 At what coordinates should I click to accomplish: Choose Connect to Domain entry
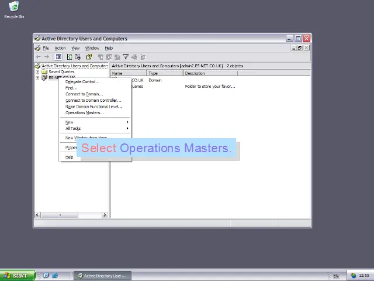[x=95, y=94]
